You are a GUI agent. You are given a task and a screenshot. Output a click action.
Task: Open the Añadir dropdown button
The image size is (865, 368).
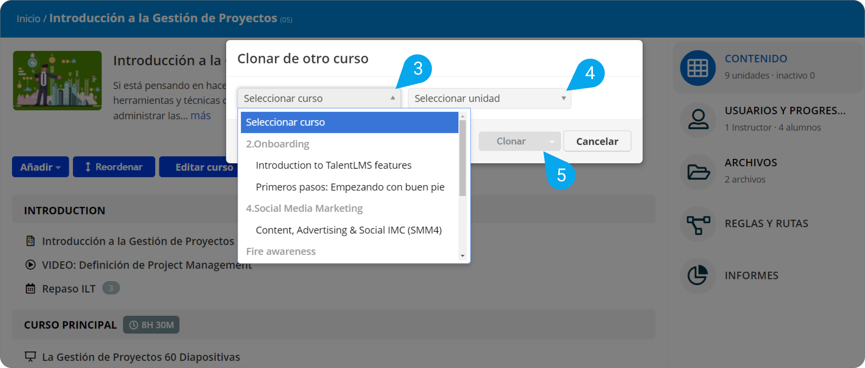tap(40, 167)
